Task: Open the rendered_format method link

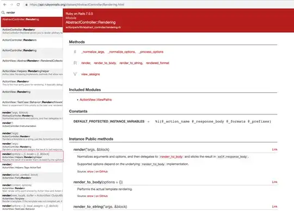Action: 157,63
